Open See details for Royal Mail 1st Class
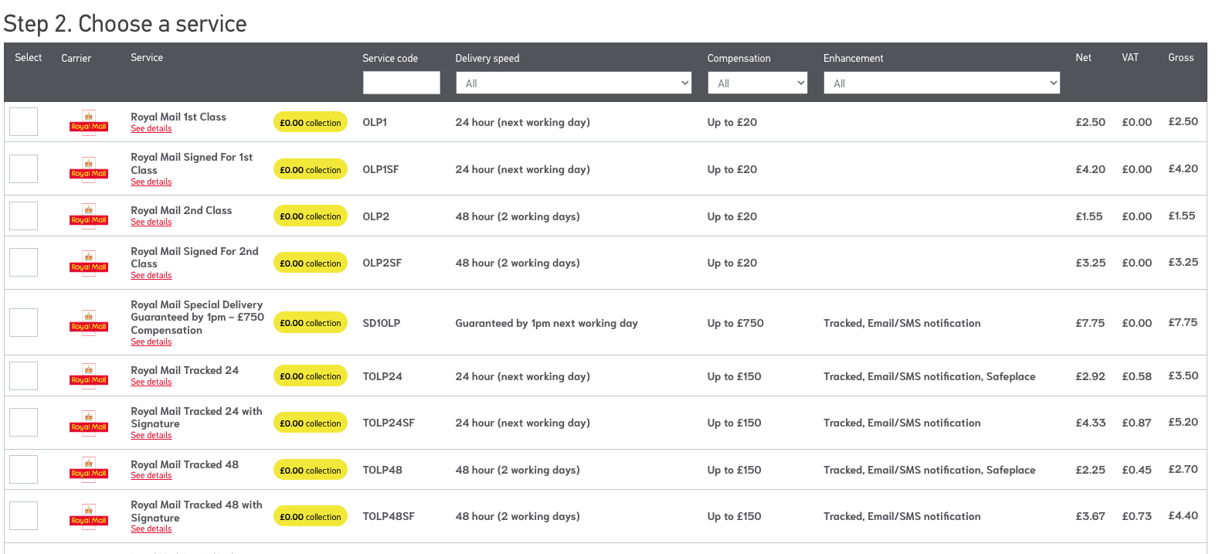 (151, 129)
